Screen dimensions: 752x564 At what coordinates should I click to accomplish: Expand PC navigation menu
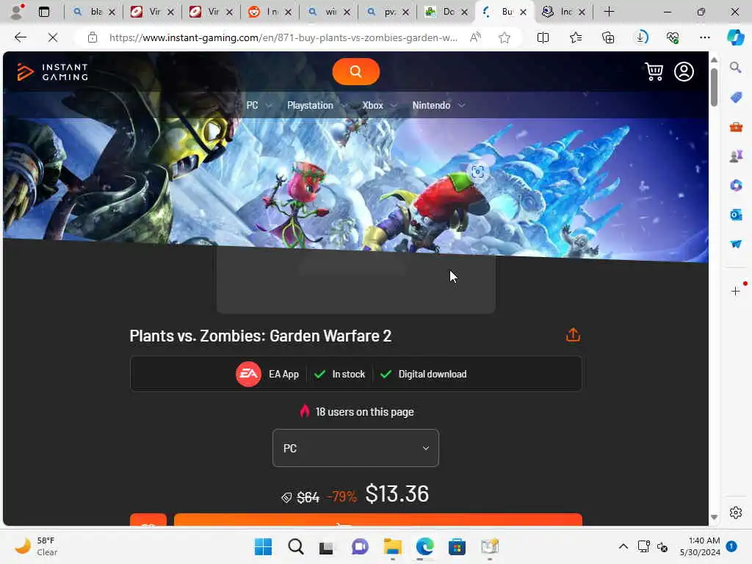tap(259, 106)
